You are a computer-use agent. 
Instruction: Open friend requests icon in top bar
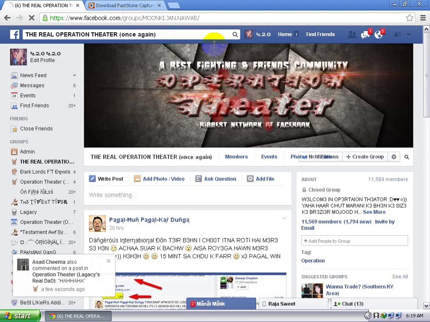click(352, 34)
